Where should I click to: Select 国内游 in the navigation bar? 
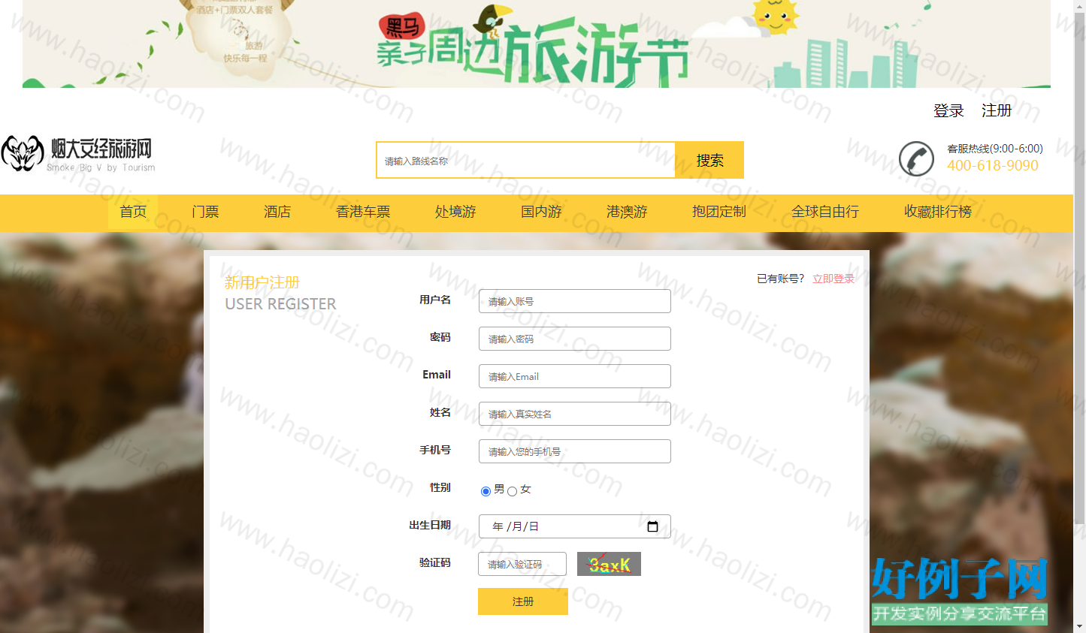[x=541, y=212]
